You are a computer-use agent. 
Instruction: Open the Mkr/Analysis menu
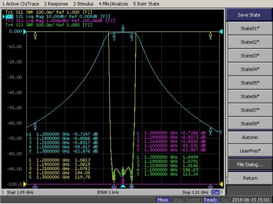(x=113, y=4)
